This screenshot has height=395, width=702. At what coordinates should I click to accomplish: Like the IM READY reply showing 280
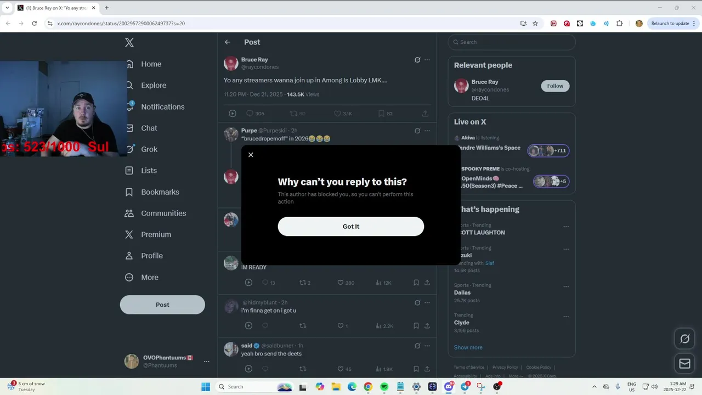tap(340, 283)
